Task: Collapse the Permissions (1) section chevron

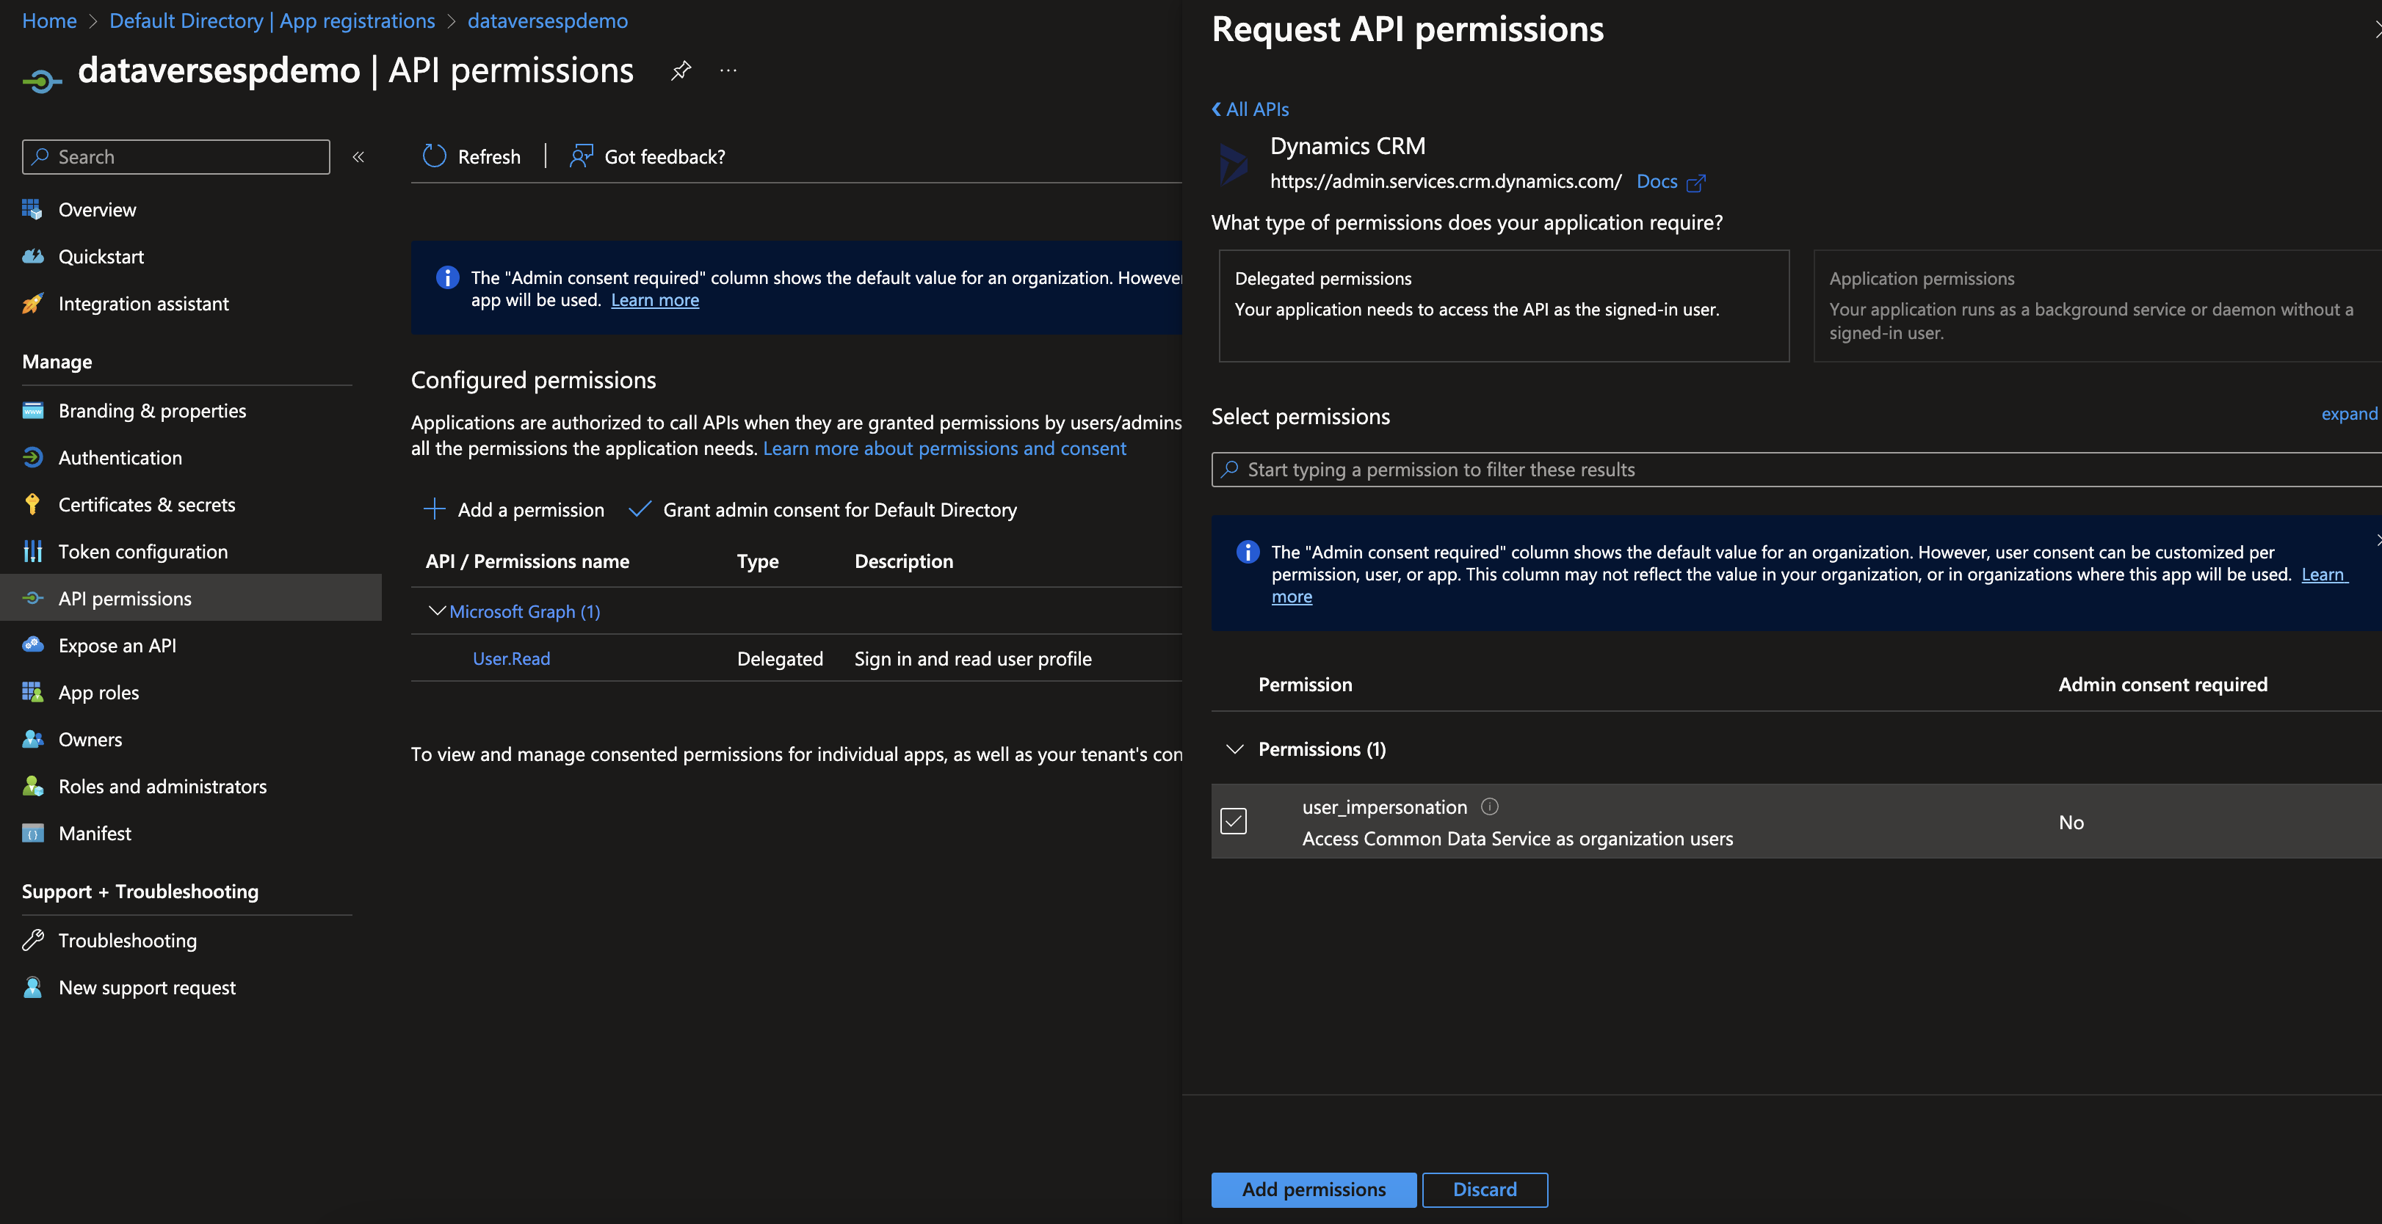Action: [x=1234, y=748]
